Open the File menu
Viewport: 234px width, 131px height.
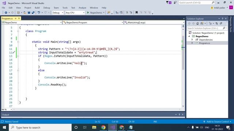3,8
